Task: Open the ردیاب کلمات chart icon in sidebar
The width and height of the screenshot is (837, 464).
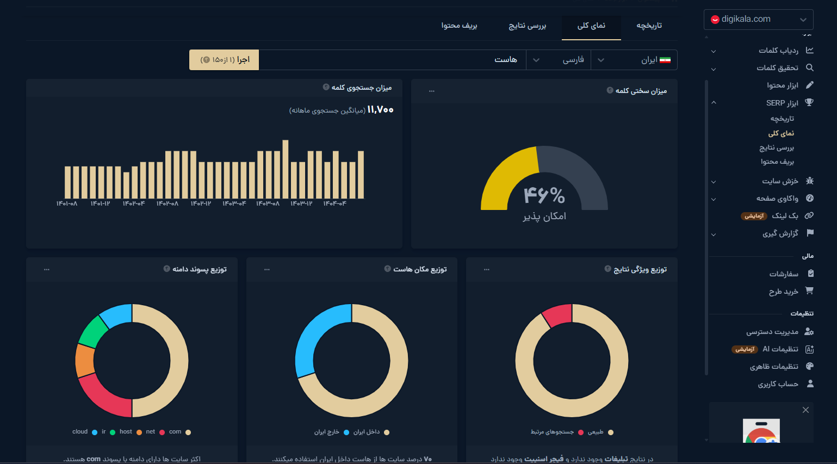Action: point(809,50)
